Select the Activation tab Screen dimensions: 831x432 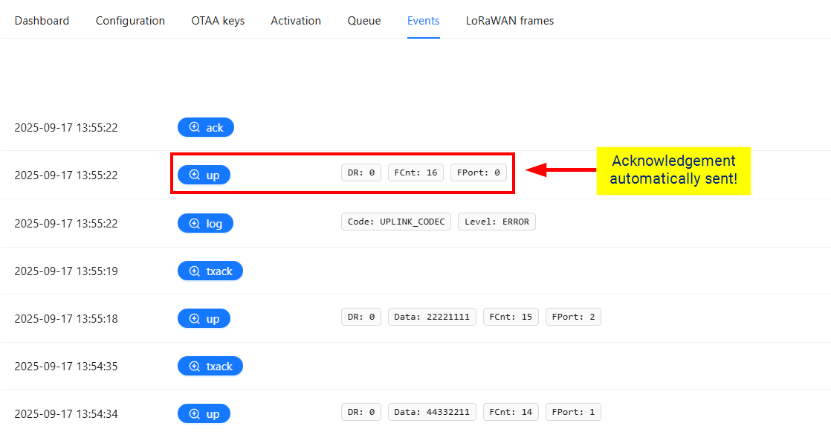296,21
